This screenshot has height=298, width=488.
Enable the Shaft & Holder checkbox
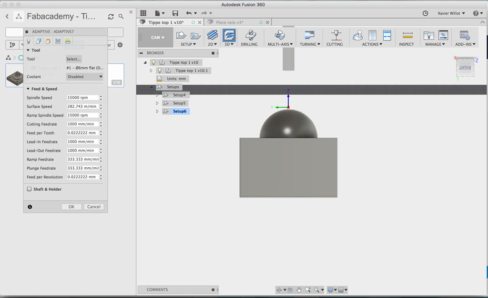pyautogui.click(x=29, y=189)
